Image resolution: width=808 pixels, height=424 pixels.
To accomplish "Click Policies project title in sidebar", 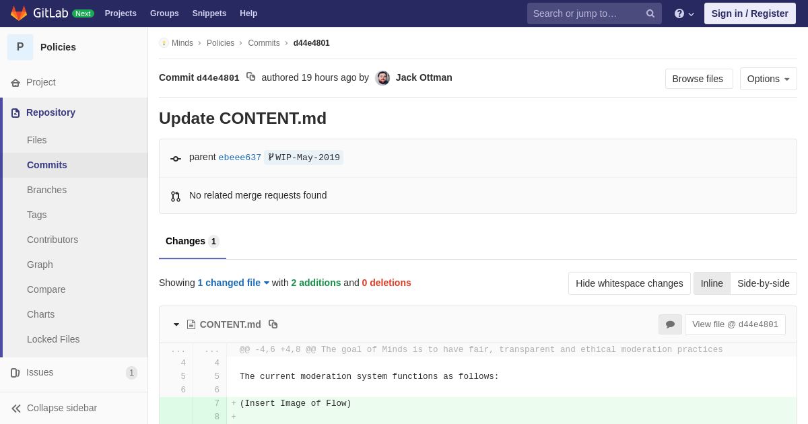I will (58, 47).
